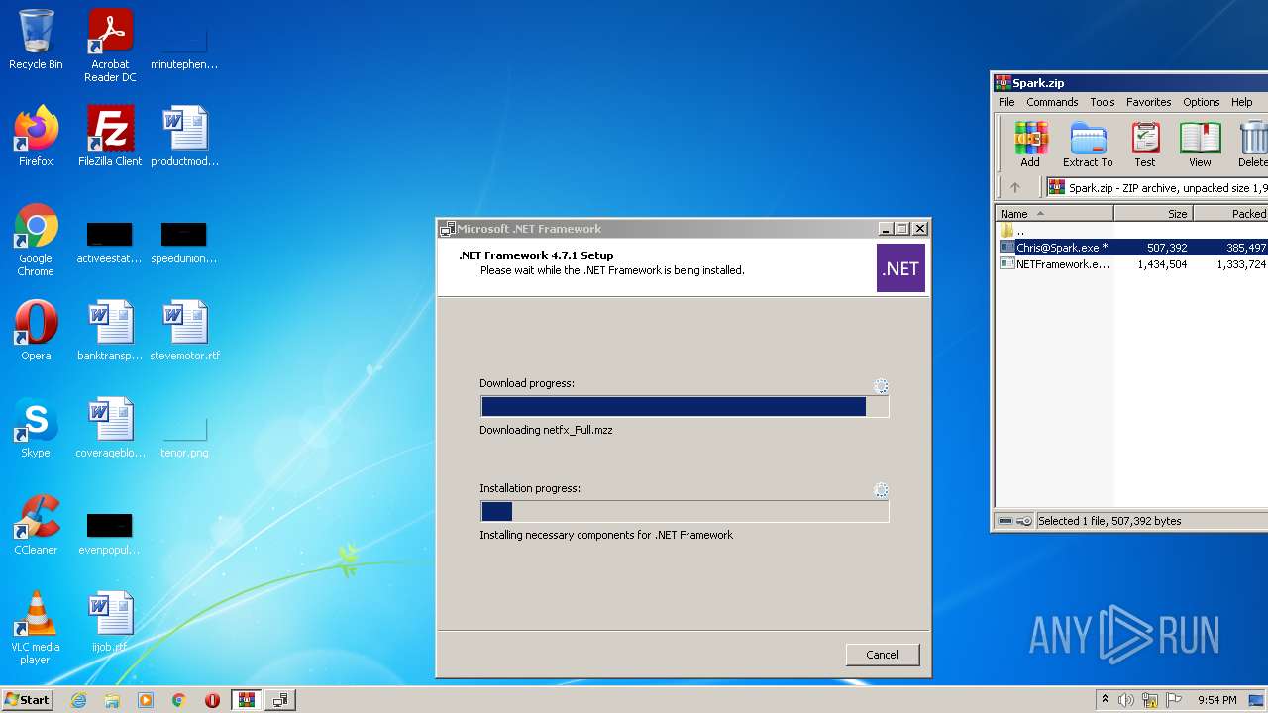The height and width of the screenshot is (713, 1268).
Task: Select evenpopul desktop file
Action: (110, 532)
